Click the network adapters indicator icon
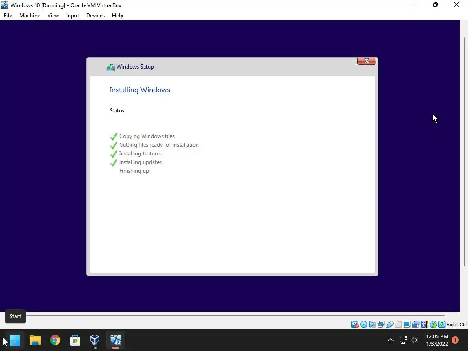Viewport: 468px width, 351px height. tap(381, 324)
